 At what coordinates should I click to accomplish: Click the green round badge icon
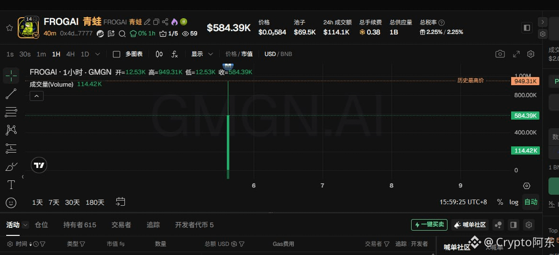[x=183, y=22]
